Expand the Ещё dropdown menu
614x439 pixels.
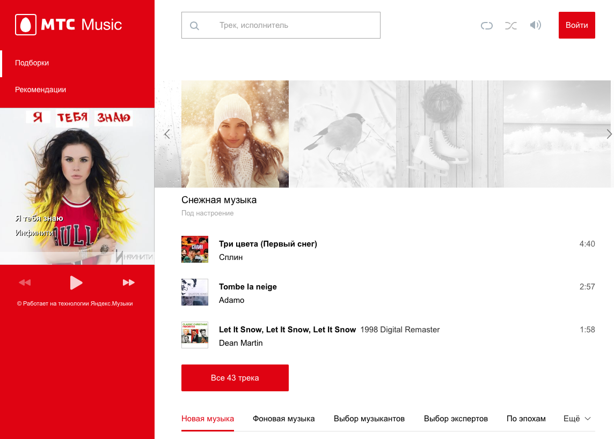(577, 419)
